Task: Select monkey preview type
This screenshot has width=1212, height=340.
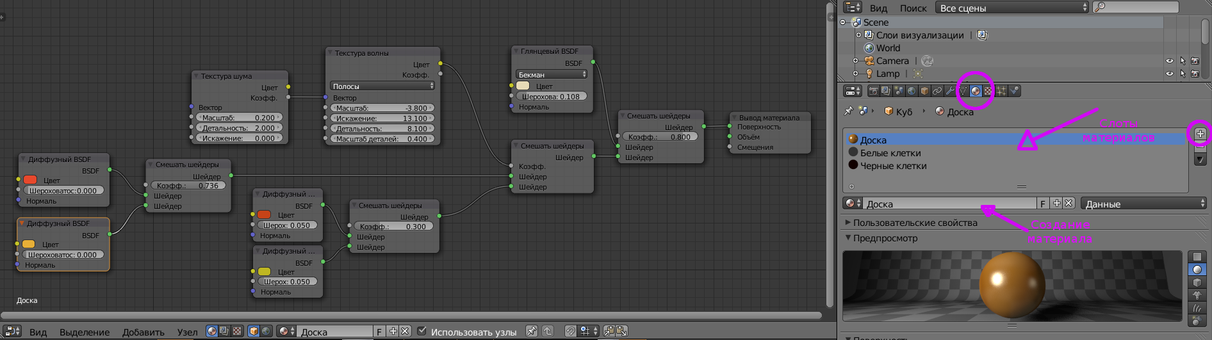Action: pos(1197,295)
